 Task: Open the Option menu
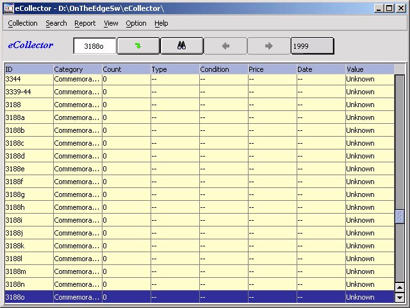tap(136, 23)
